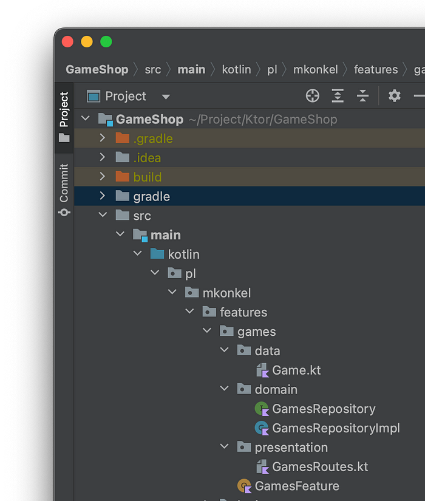This screenshot has height=501, width=425.
Task: Click the Collapse All icon in Project toolbar
Action: click(x=362, y=96)
